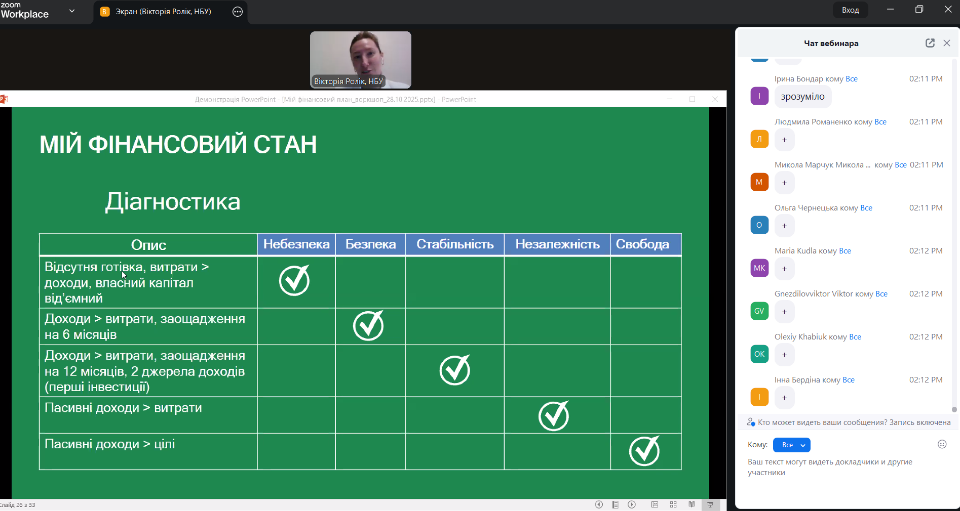
Task: Open the emoji picker in chat
Action: coord(942,444)
